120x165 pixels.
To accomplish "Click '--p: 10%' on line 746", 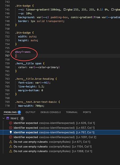I will [25, 14].
